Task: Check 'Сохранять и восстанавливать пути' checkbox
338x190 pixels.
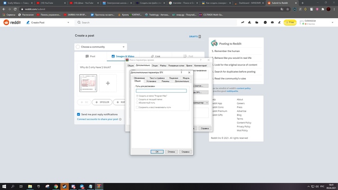Action: pos(137,107)
